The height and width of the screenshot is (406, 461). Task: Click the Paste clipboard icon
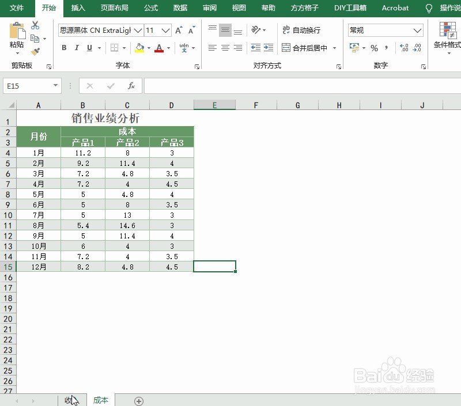[x=17, y=31]
